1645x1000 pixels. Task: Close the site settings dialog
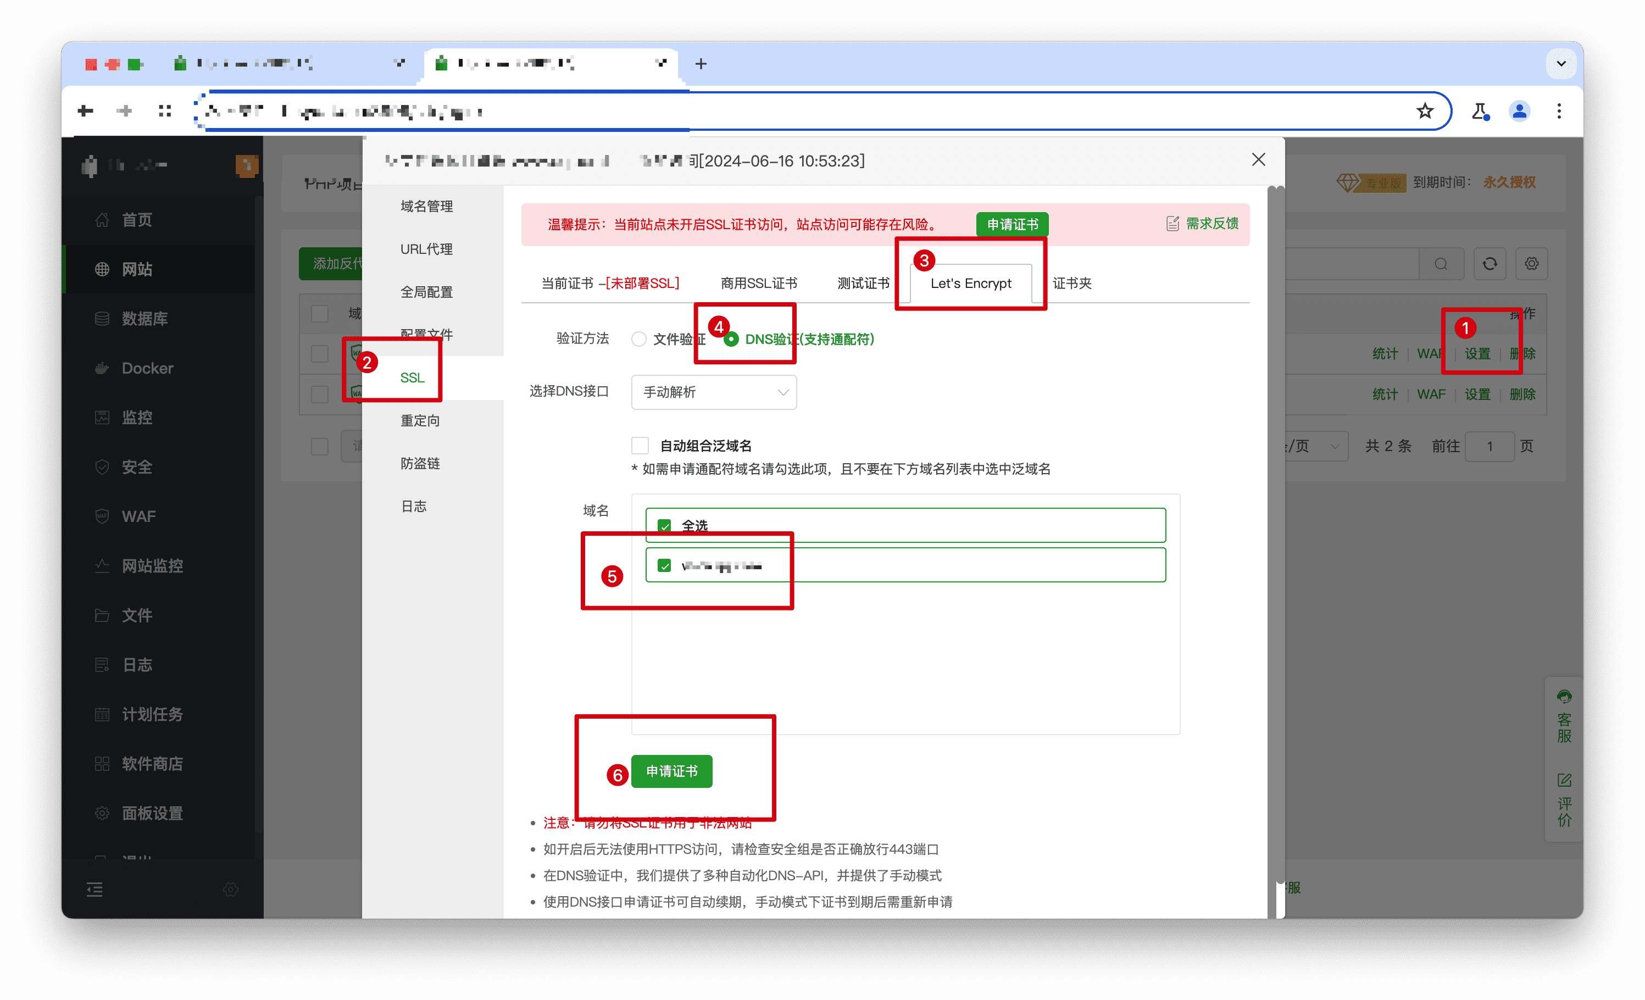(1258, 159)
